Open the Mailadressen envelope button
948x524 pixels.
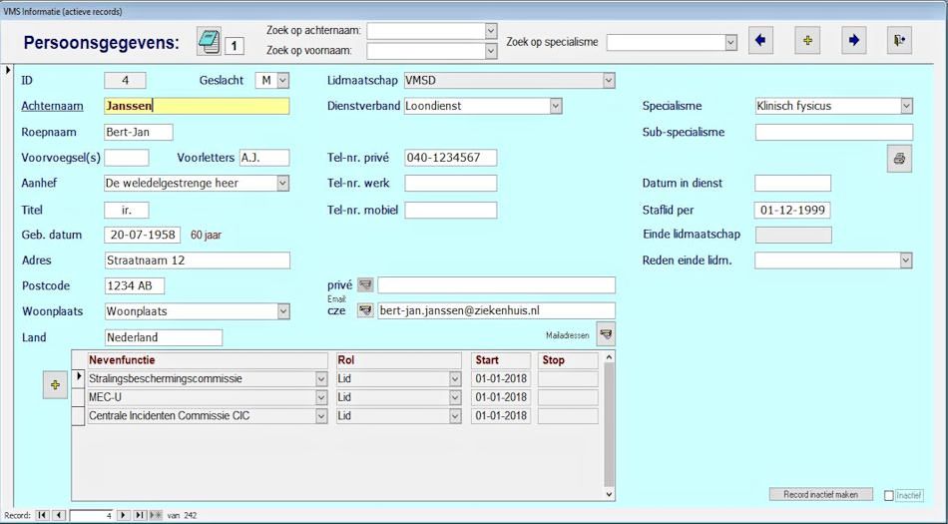[606, 333]
